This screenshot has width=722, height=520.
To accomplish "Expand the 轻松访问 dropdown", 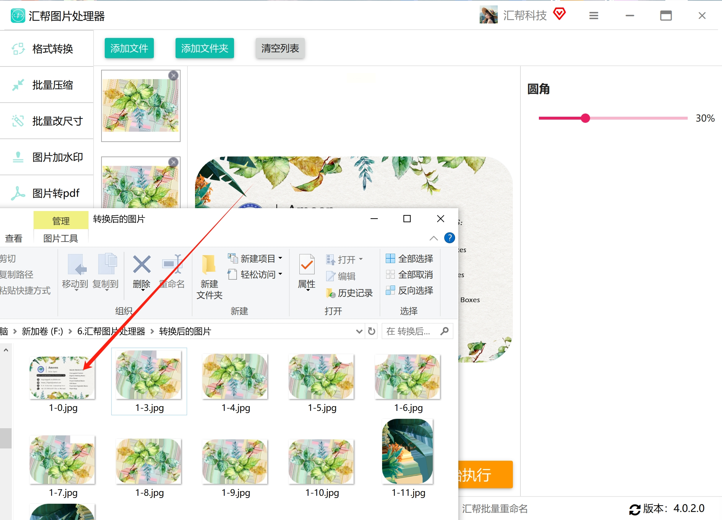I will (x=280, y=274).
